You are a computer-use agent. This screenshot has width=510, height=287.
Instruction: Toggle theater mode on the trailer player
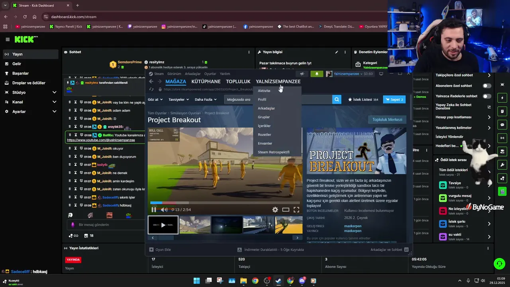click(286, 209)
